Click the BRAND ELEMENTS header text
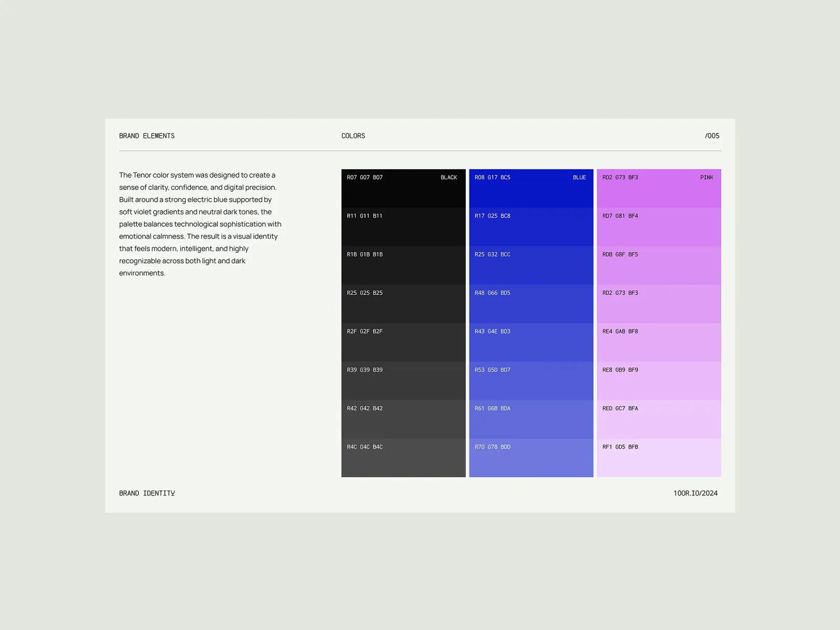840x630 pixels. (147, 136)
